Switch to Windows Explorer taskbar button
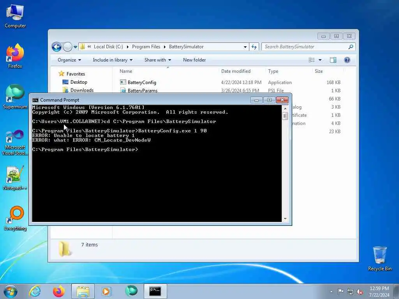 coord(83,291)
